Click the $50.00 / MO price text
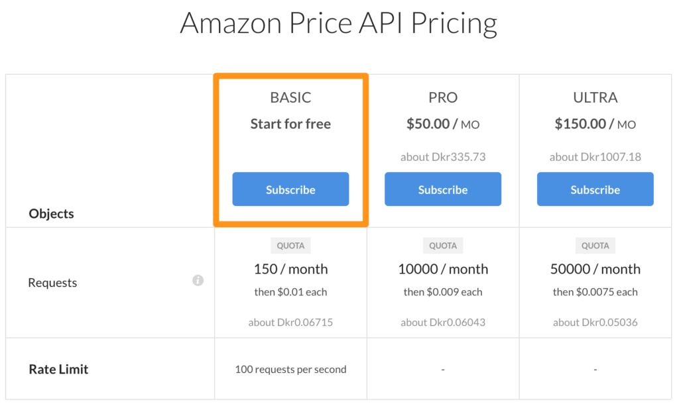Image resolution: width=679 pixels, height=406 pixels. 442,125
